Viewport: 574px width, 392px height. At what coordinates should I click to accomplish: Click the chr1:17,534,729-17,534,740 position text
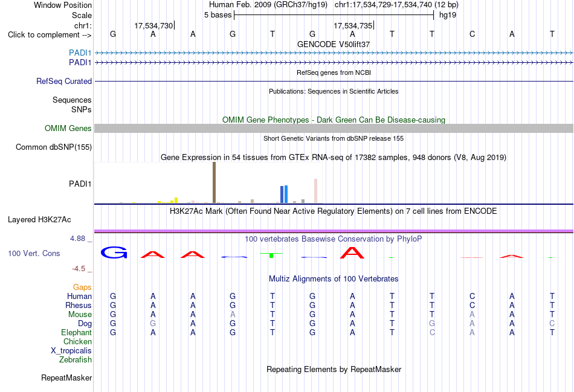click(x=396, y=5)
